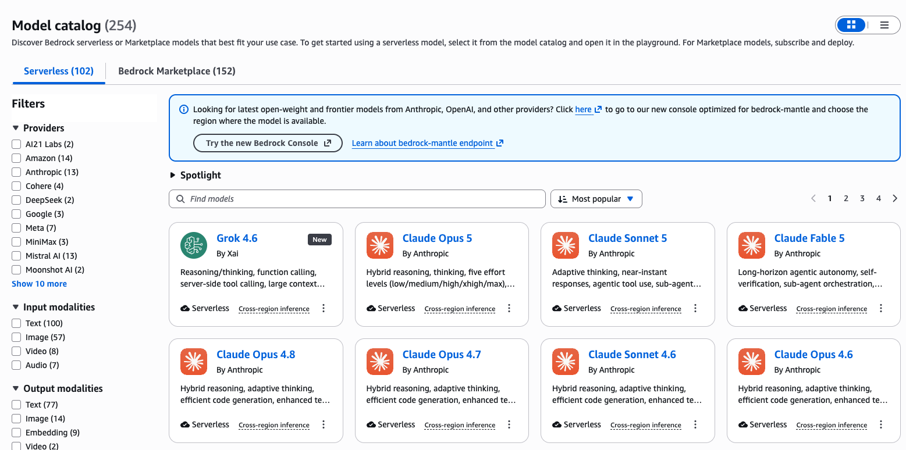Open the Claude Opus 4.6 card options menu
Image resolution: width=906 pixels, height=450 pixels.
point(881,425)
